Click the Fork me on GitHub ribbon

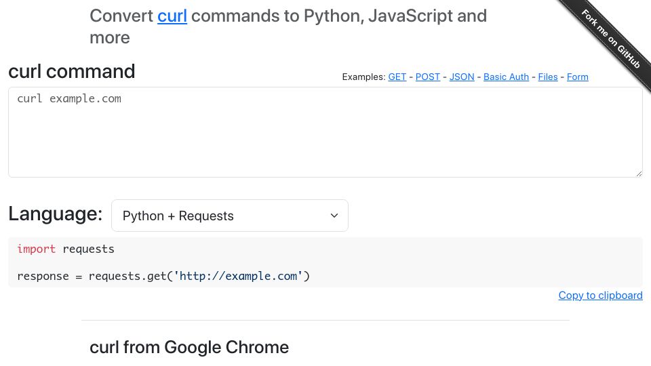coord(610,39)
